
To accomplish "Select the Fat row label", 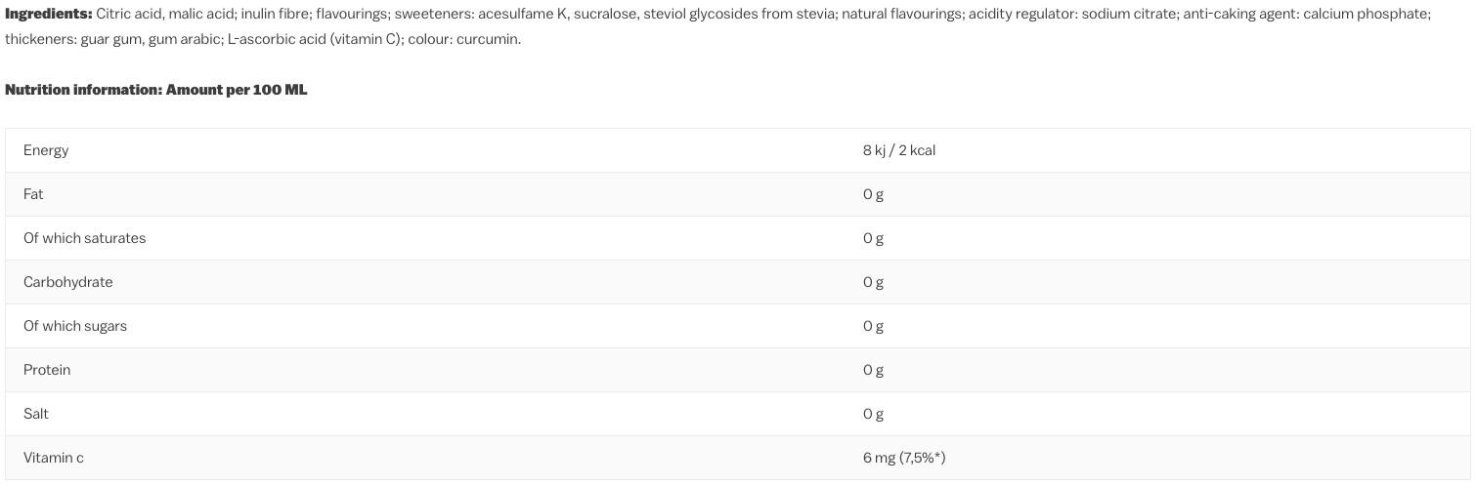I will click(x=33, y=194).
